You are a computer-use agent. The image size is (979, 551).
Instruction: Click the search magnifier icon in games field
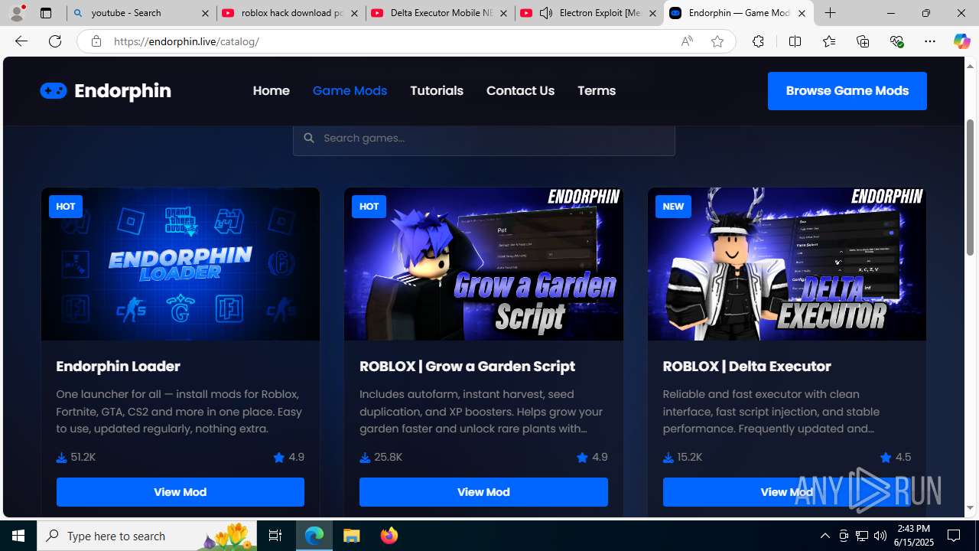(x=309, y=138)
